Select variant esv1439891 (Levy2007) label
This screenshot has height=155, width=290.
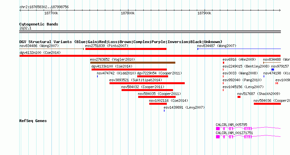coord(184,107)
